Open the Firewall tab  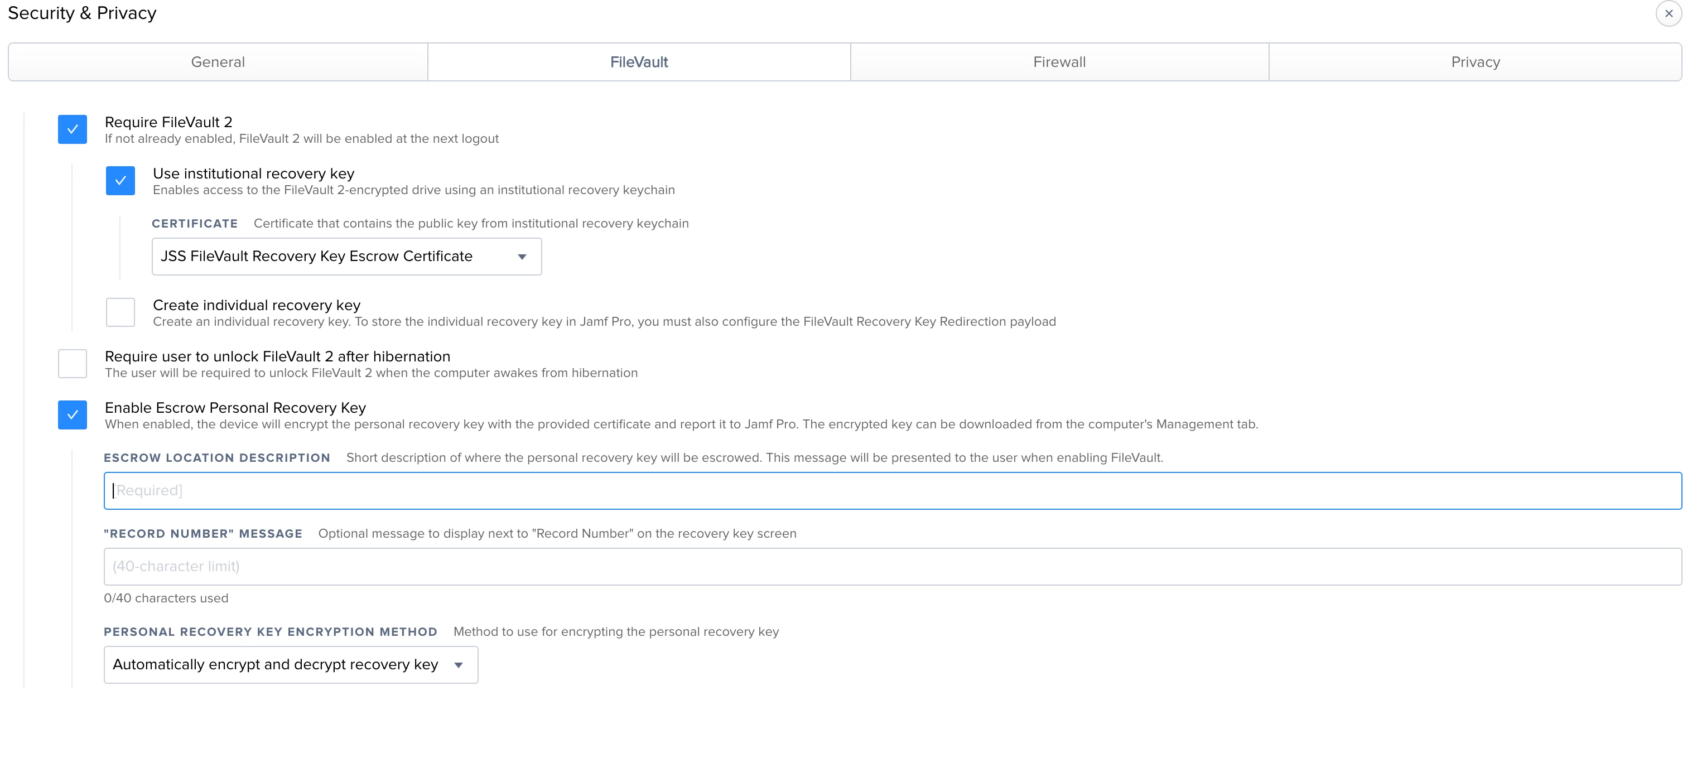click(x=1059, y=62)
